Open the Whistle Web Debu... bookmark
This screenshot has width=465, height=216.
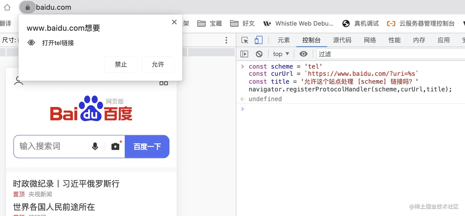(x=298, y=23)
